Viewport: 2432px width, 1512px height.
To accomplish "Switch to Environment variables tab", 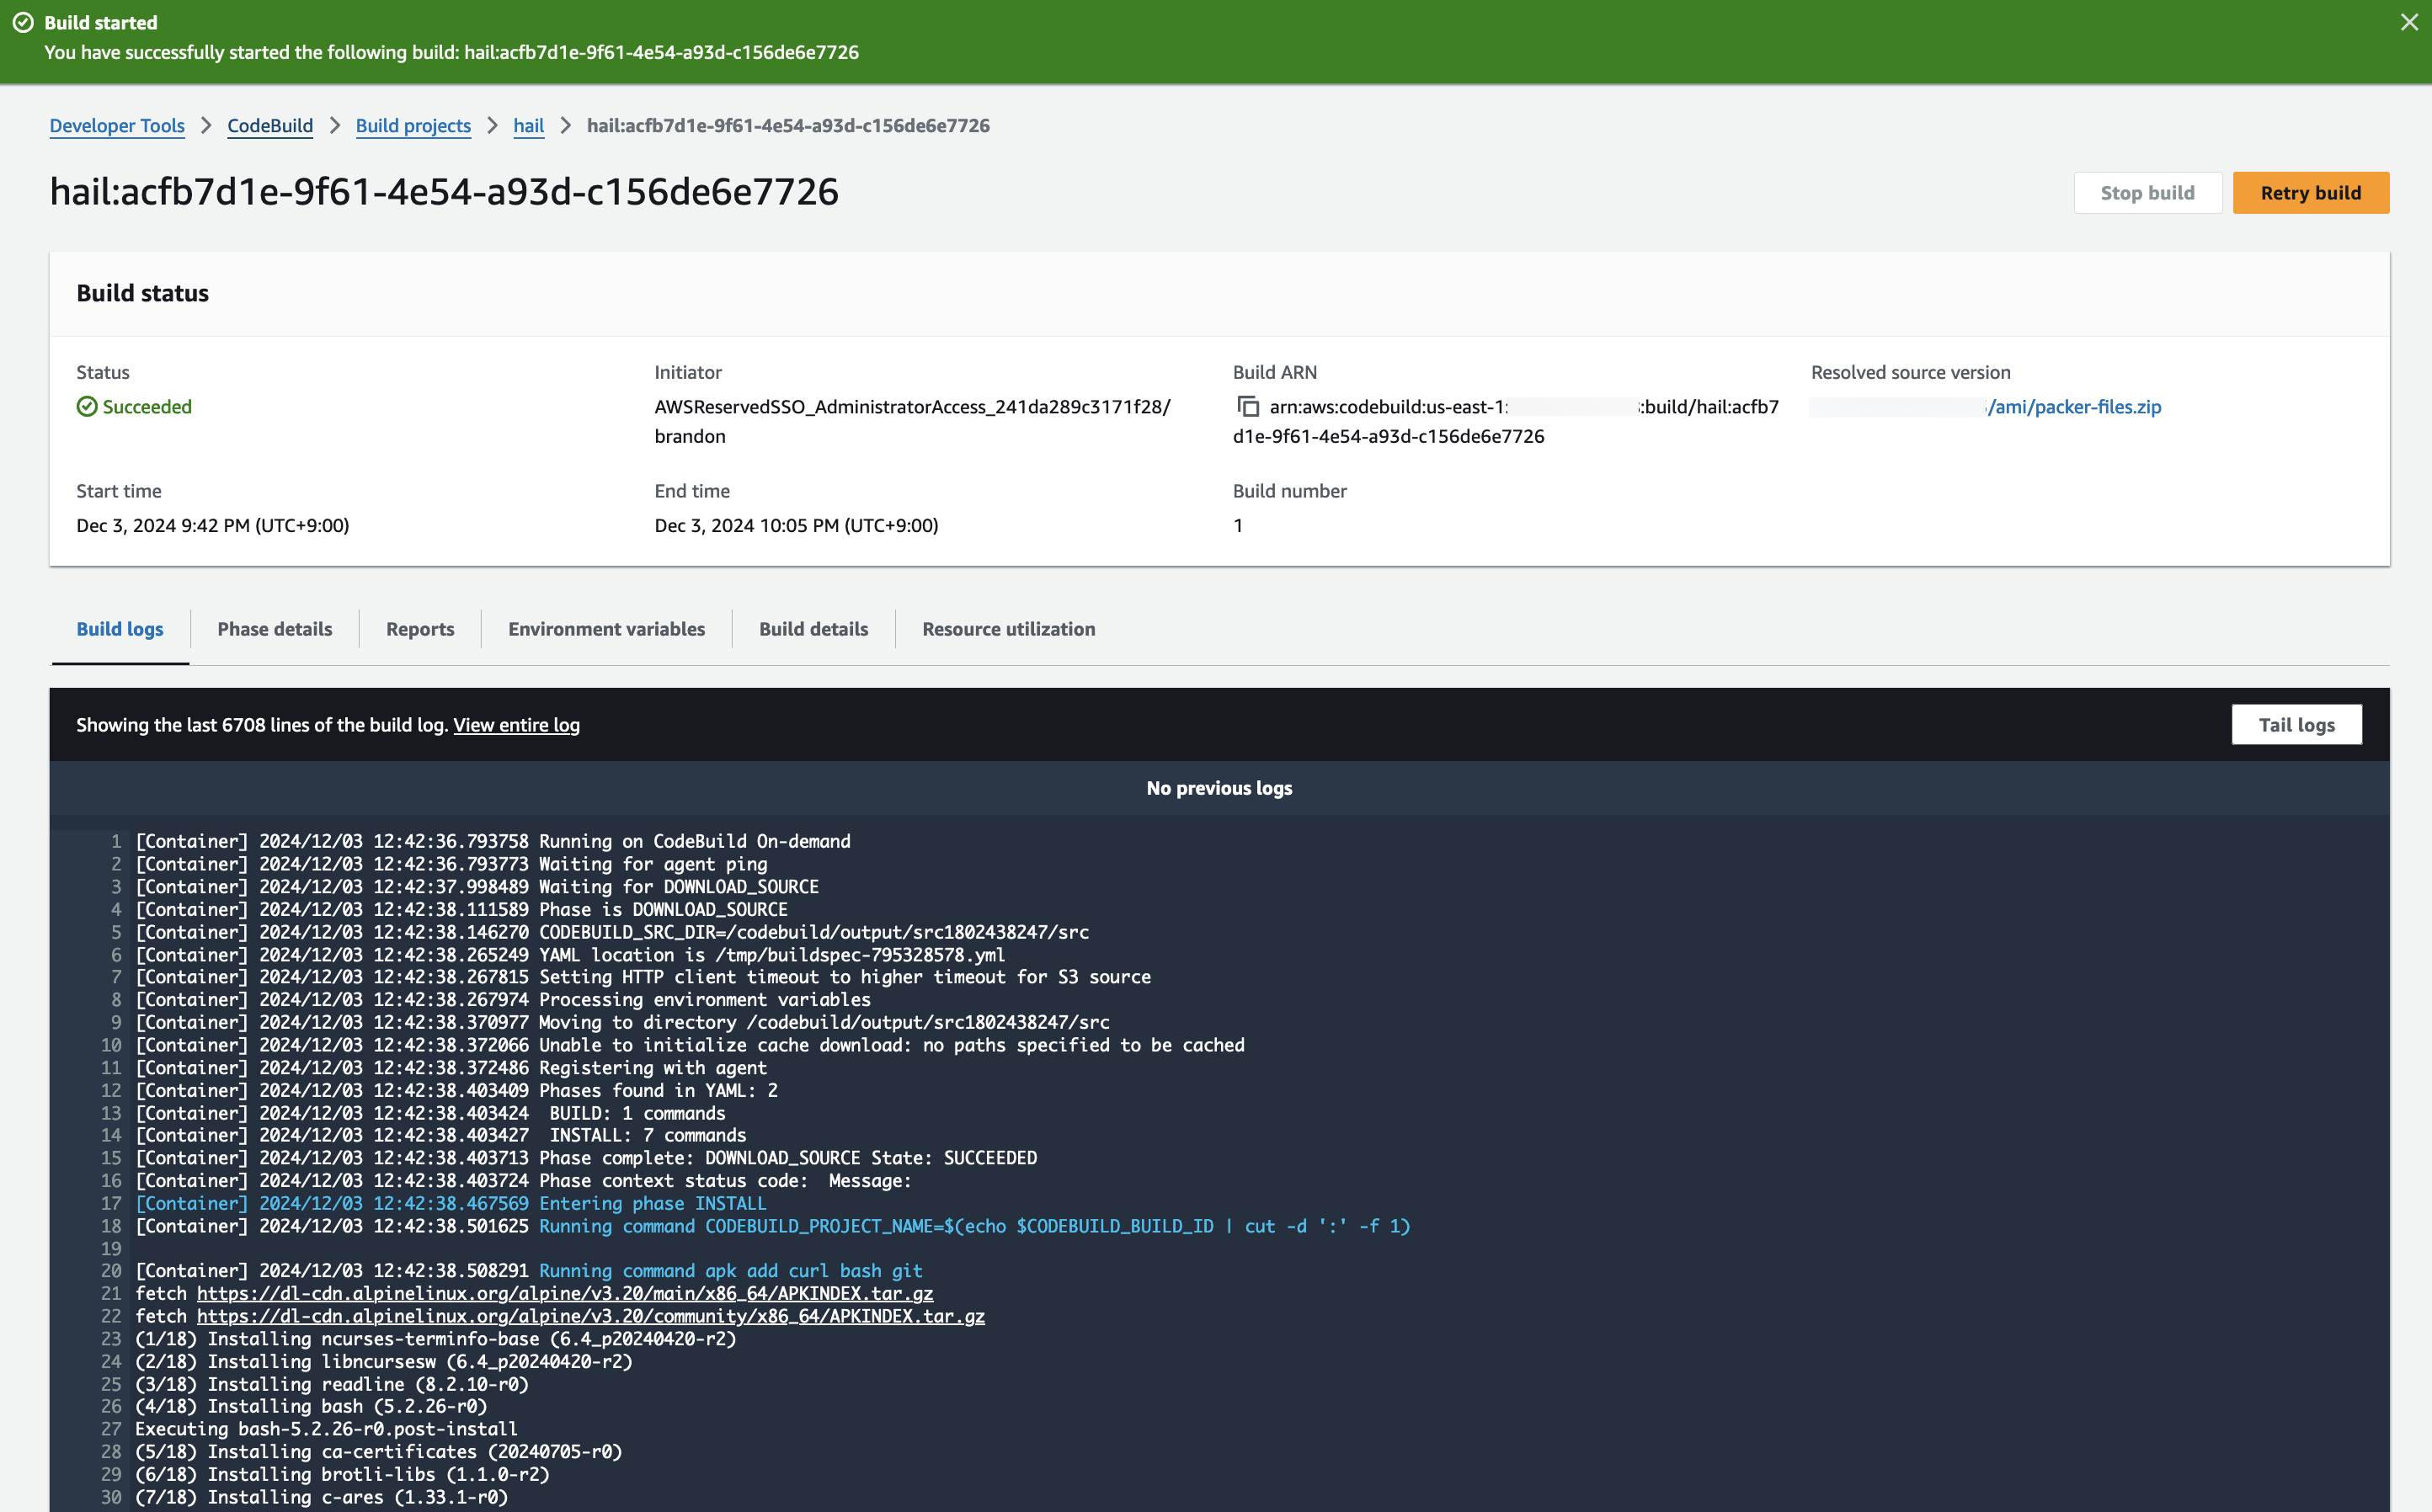I will coord(606,628).
